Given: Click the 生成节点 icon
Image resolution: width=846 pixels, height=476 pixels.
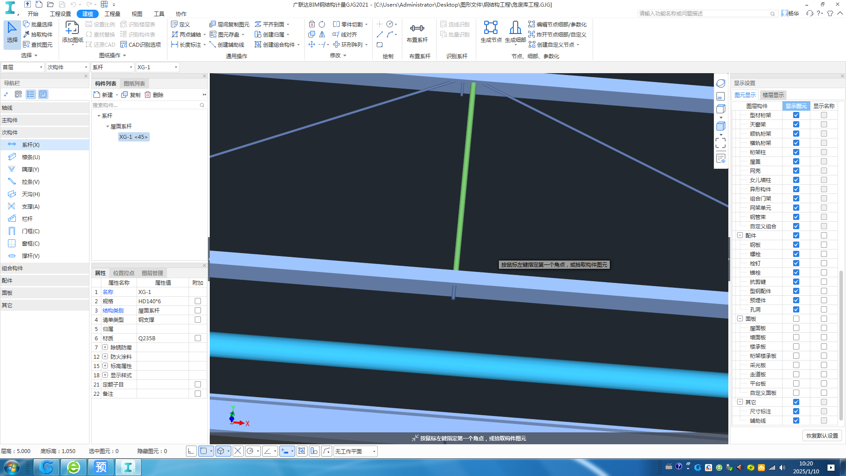Looking at the screenshot, I should pos(490,28).
